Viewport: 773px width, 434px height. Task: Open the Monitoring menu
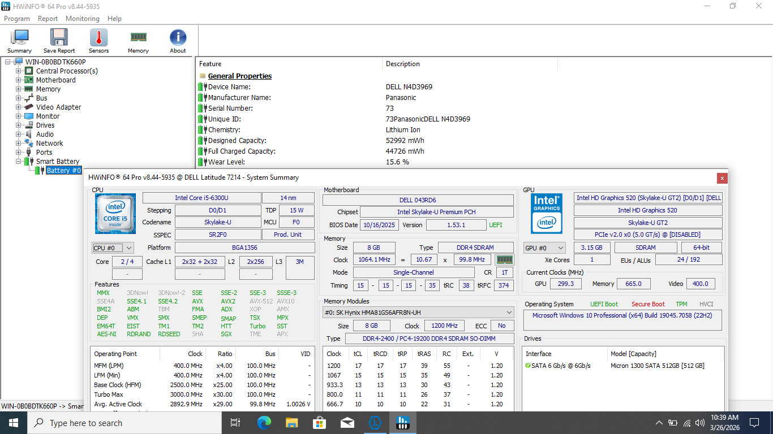click(82, 19)
